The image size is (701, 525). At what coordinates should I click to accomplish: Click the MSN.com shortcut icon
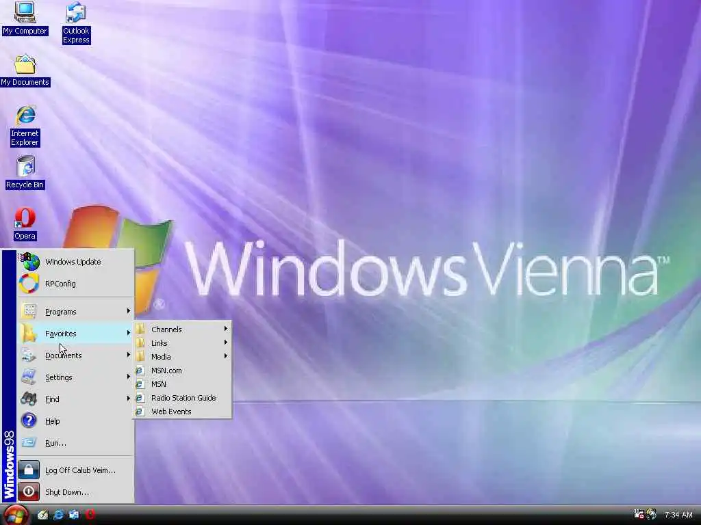click(140, 370)
